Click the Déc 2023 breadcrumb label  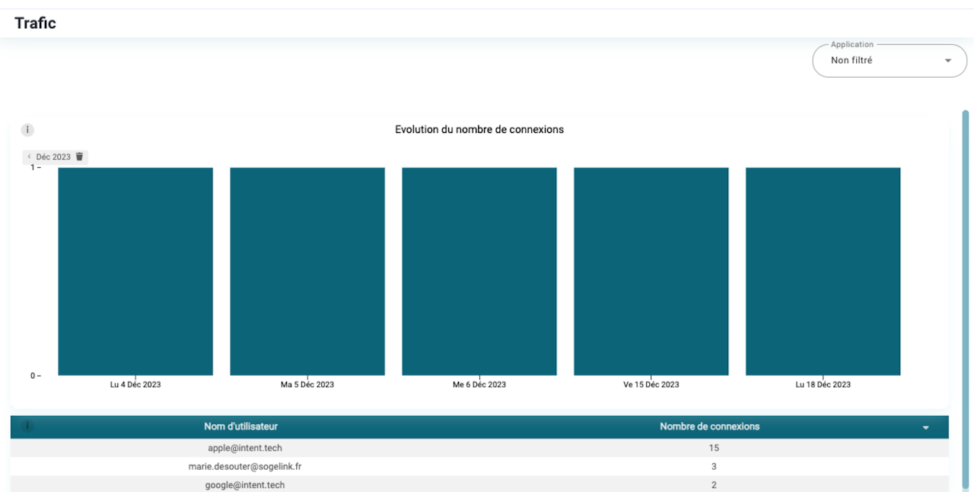53,157
